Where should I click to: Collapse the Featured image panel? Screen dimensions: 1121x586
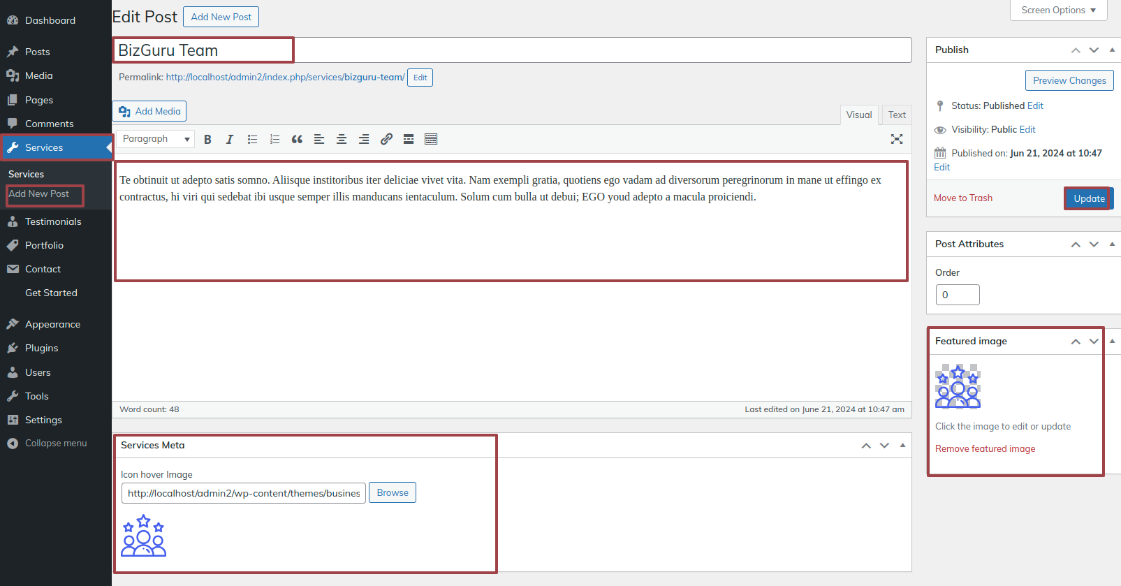click(x=1112, y=342)
